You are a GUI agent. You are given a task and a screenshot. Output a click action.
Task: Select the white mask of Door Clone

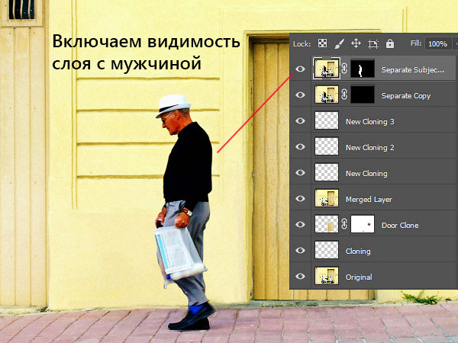363,224
